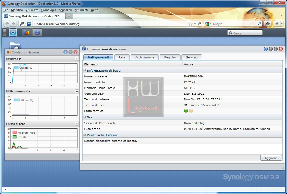Open the Visualizza menu

pyautogui.click(x=32, y=10)
